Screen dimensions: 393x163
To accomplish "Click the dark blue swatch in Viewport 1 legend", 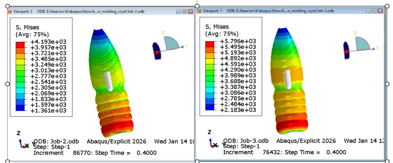I will coord(210,107).
